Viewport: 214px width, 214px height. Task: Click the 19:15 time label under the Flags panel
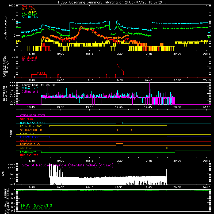[x=90, y=161]
